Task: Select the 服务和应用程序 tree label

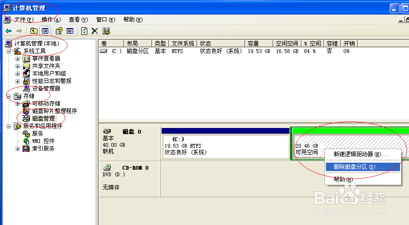Action: coord(43,126)
